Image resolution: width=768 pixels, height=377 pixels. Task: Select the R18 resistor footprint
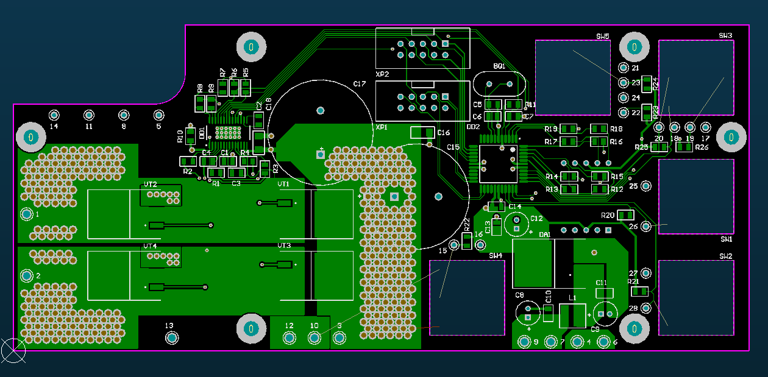click(x=599, y=129)
